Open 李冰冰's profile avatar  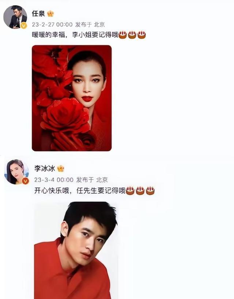(x=16, y=172)
